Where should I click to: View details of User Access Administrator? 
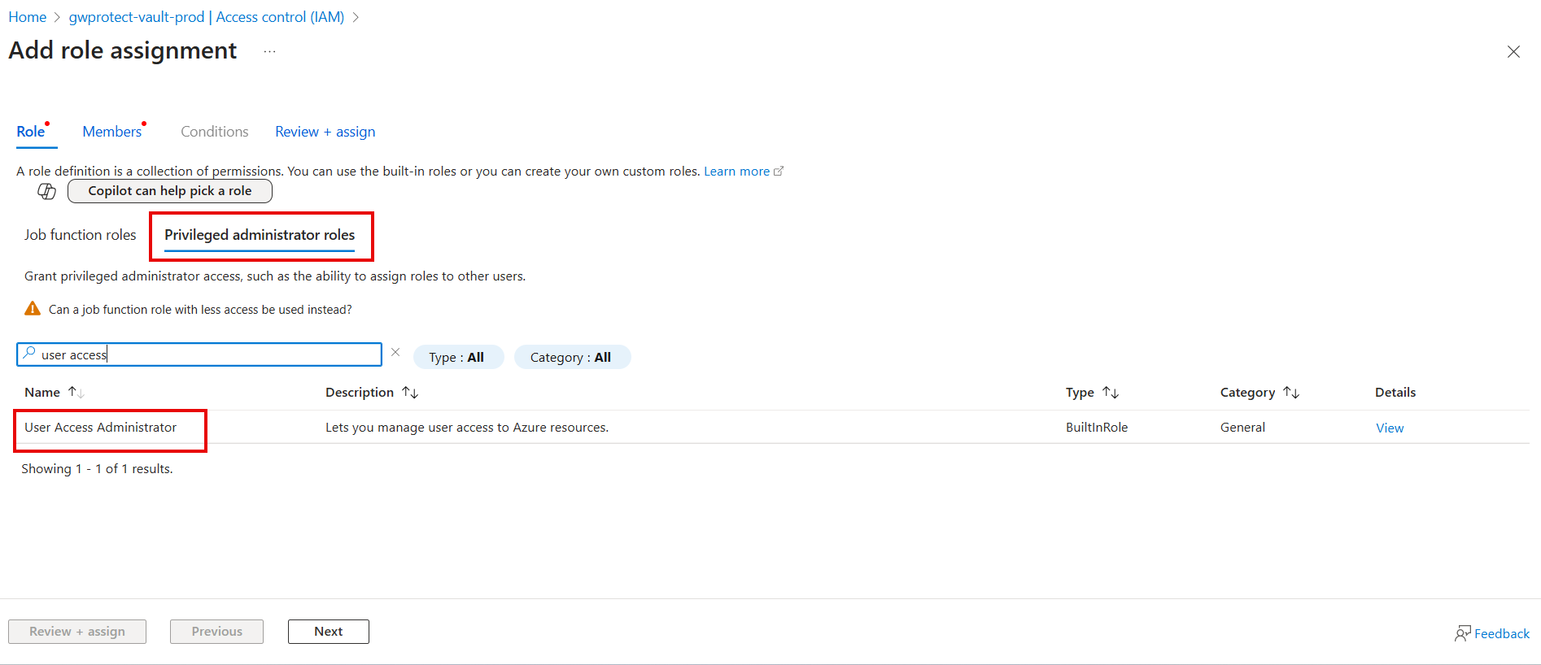tap(1389, 428)
